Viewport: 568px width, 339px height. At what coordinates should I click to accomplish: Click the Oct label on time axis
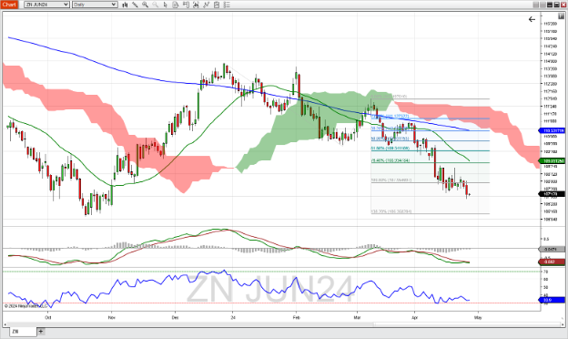pyautogui.click(x=48, y=317)
